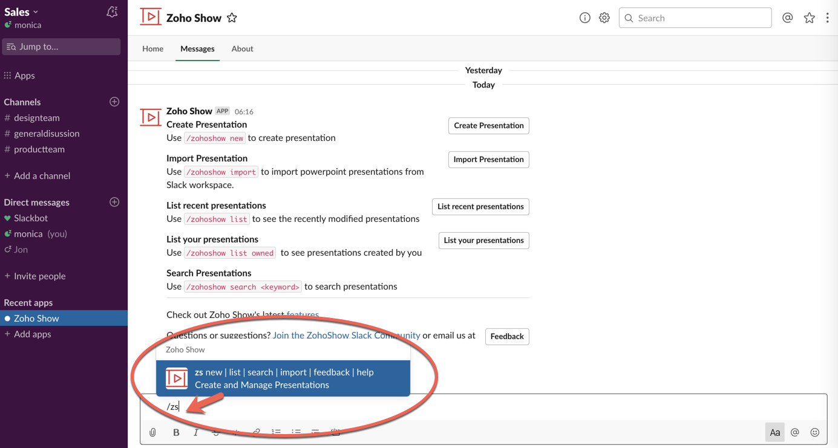This screenshot has width=838, height=448.
Task: Add a new channel plus icon
Action: (114, 102)
